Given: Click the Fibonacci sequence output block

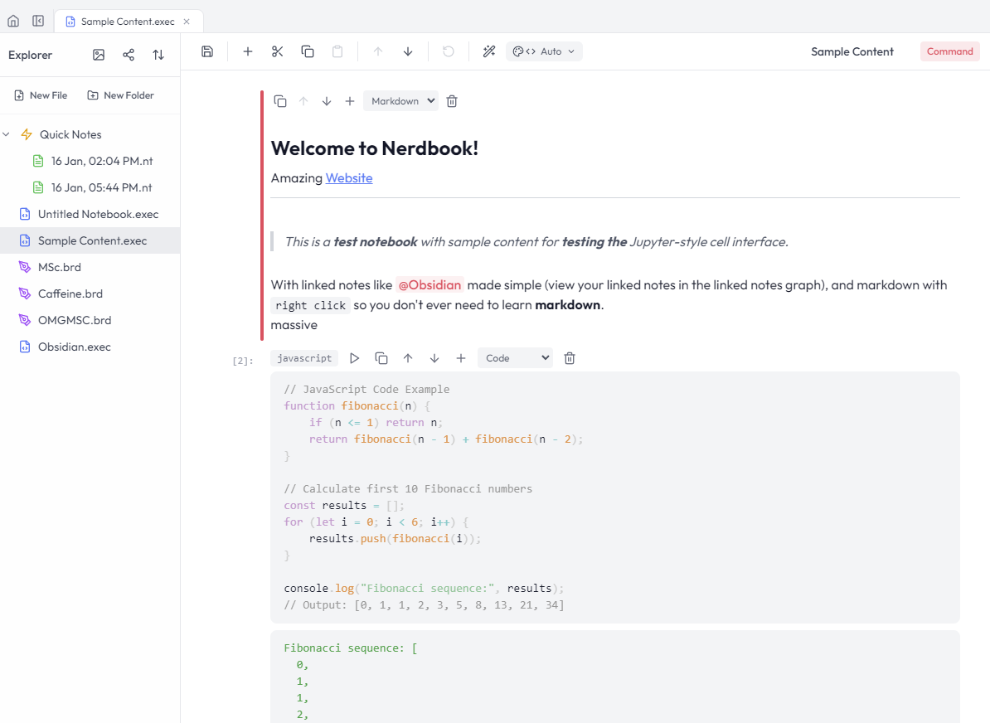Looking at the screenshot, I should point(615,677).
